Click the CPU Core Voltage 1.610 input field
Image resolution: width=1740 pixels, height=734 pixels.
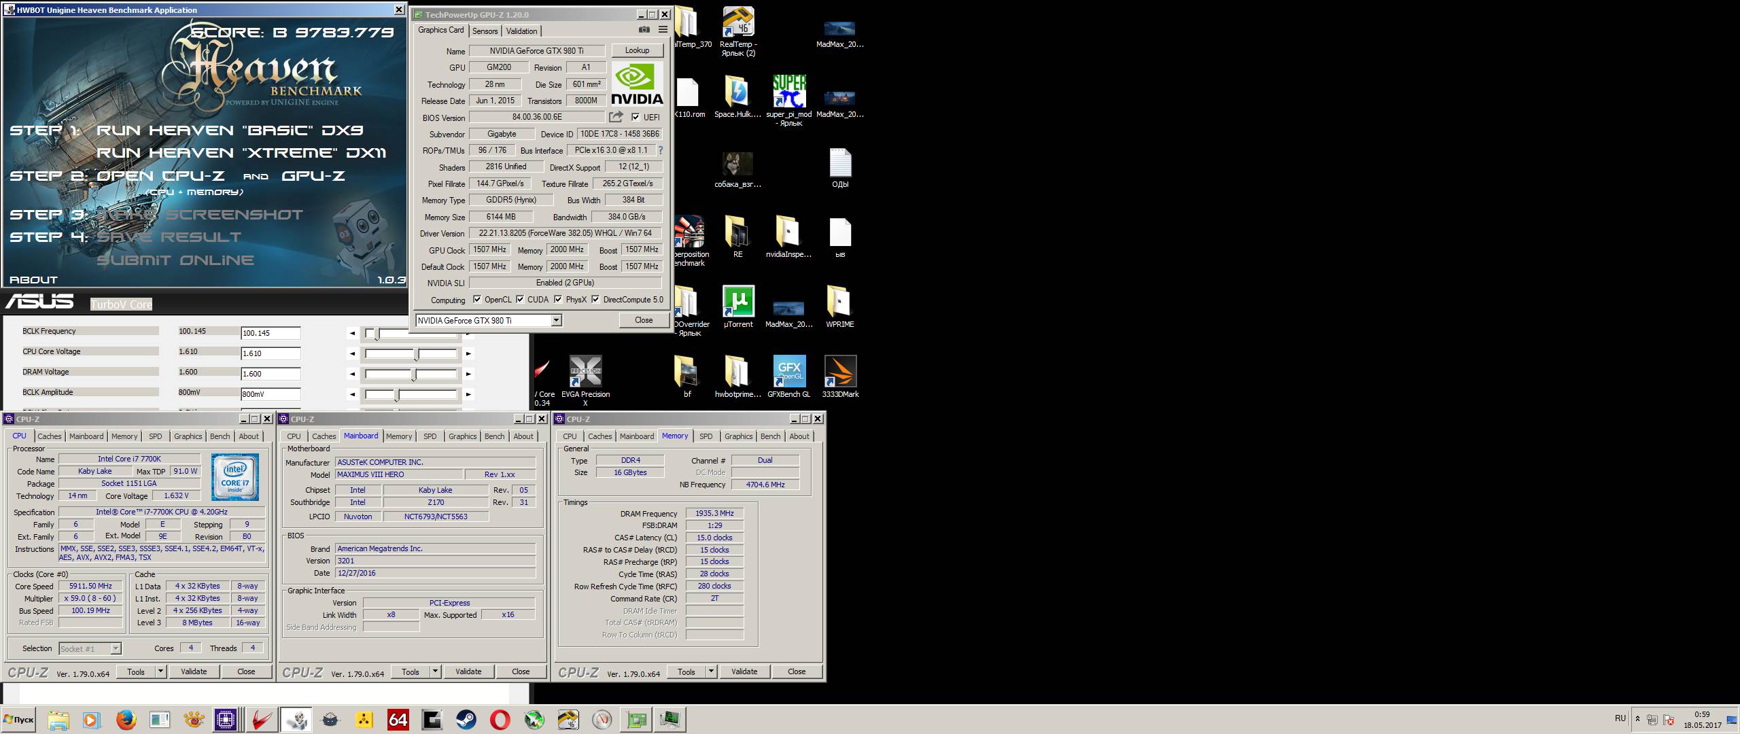pos(271,353)
